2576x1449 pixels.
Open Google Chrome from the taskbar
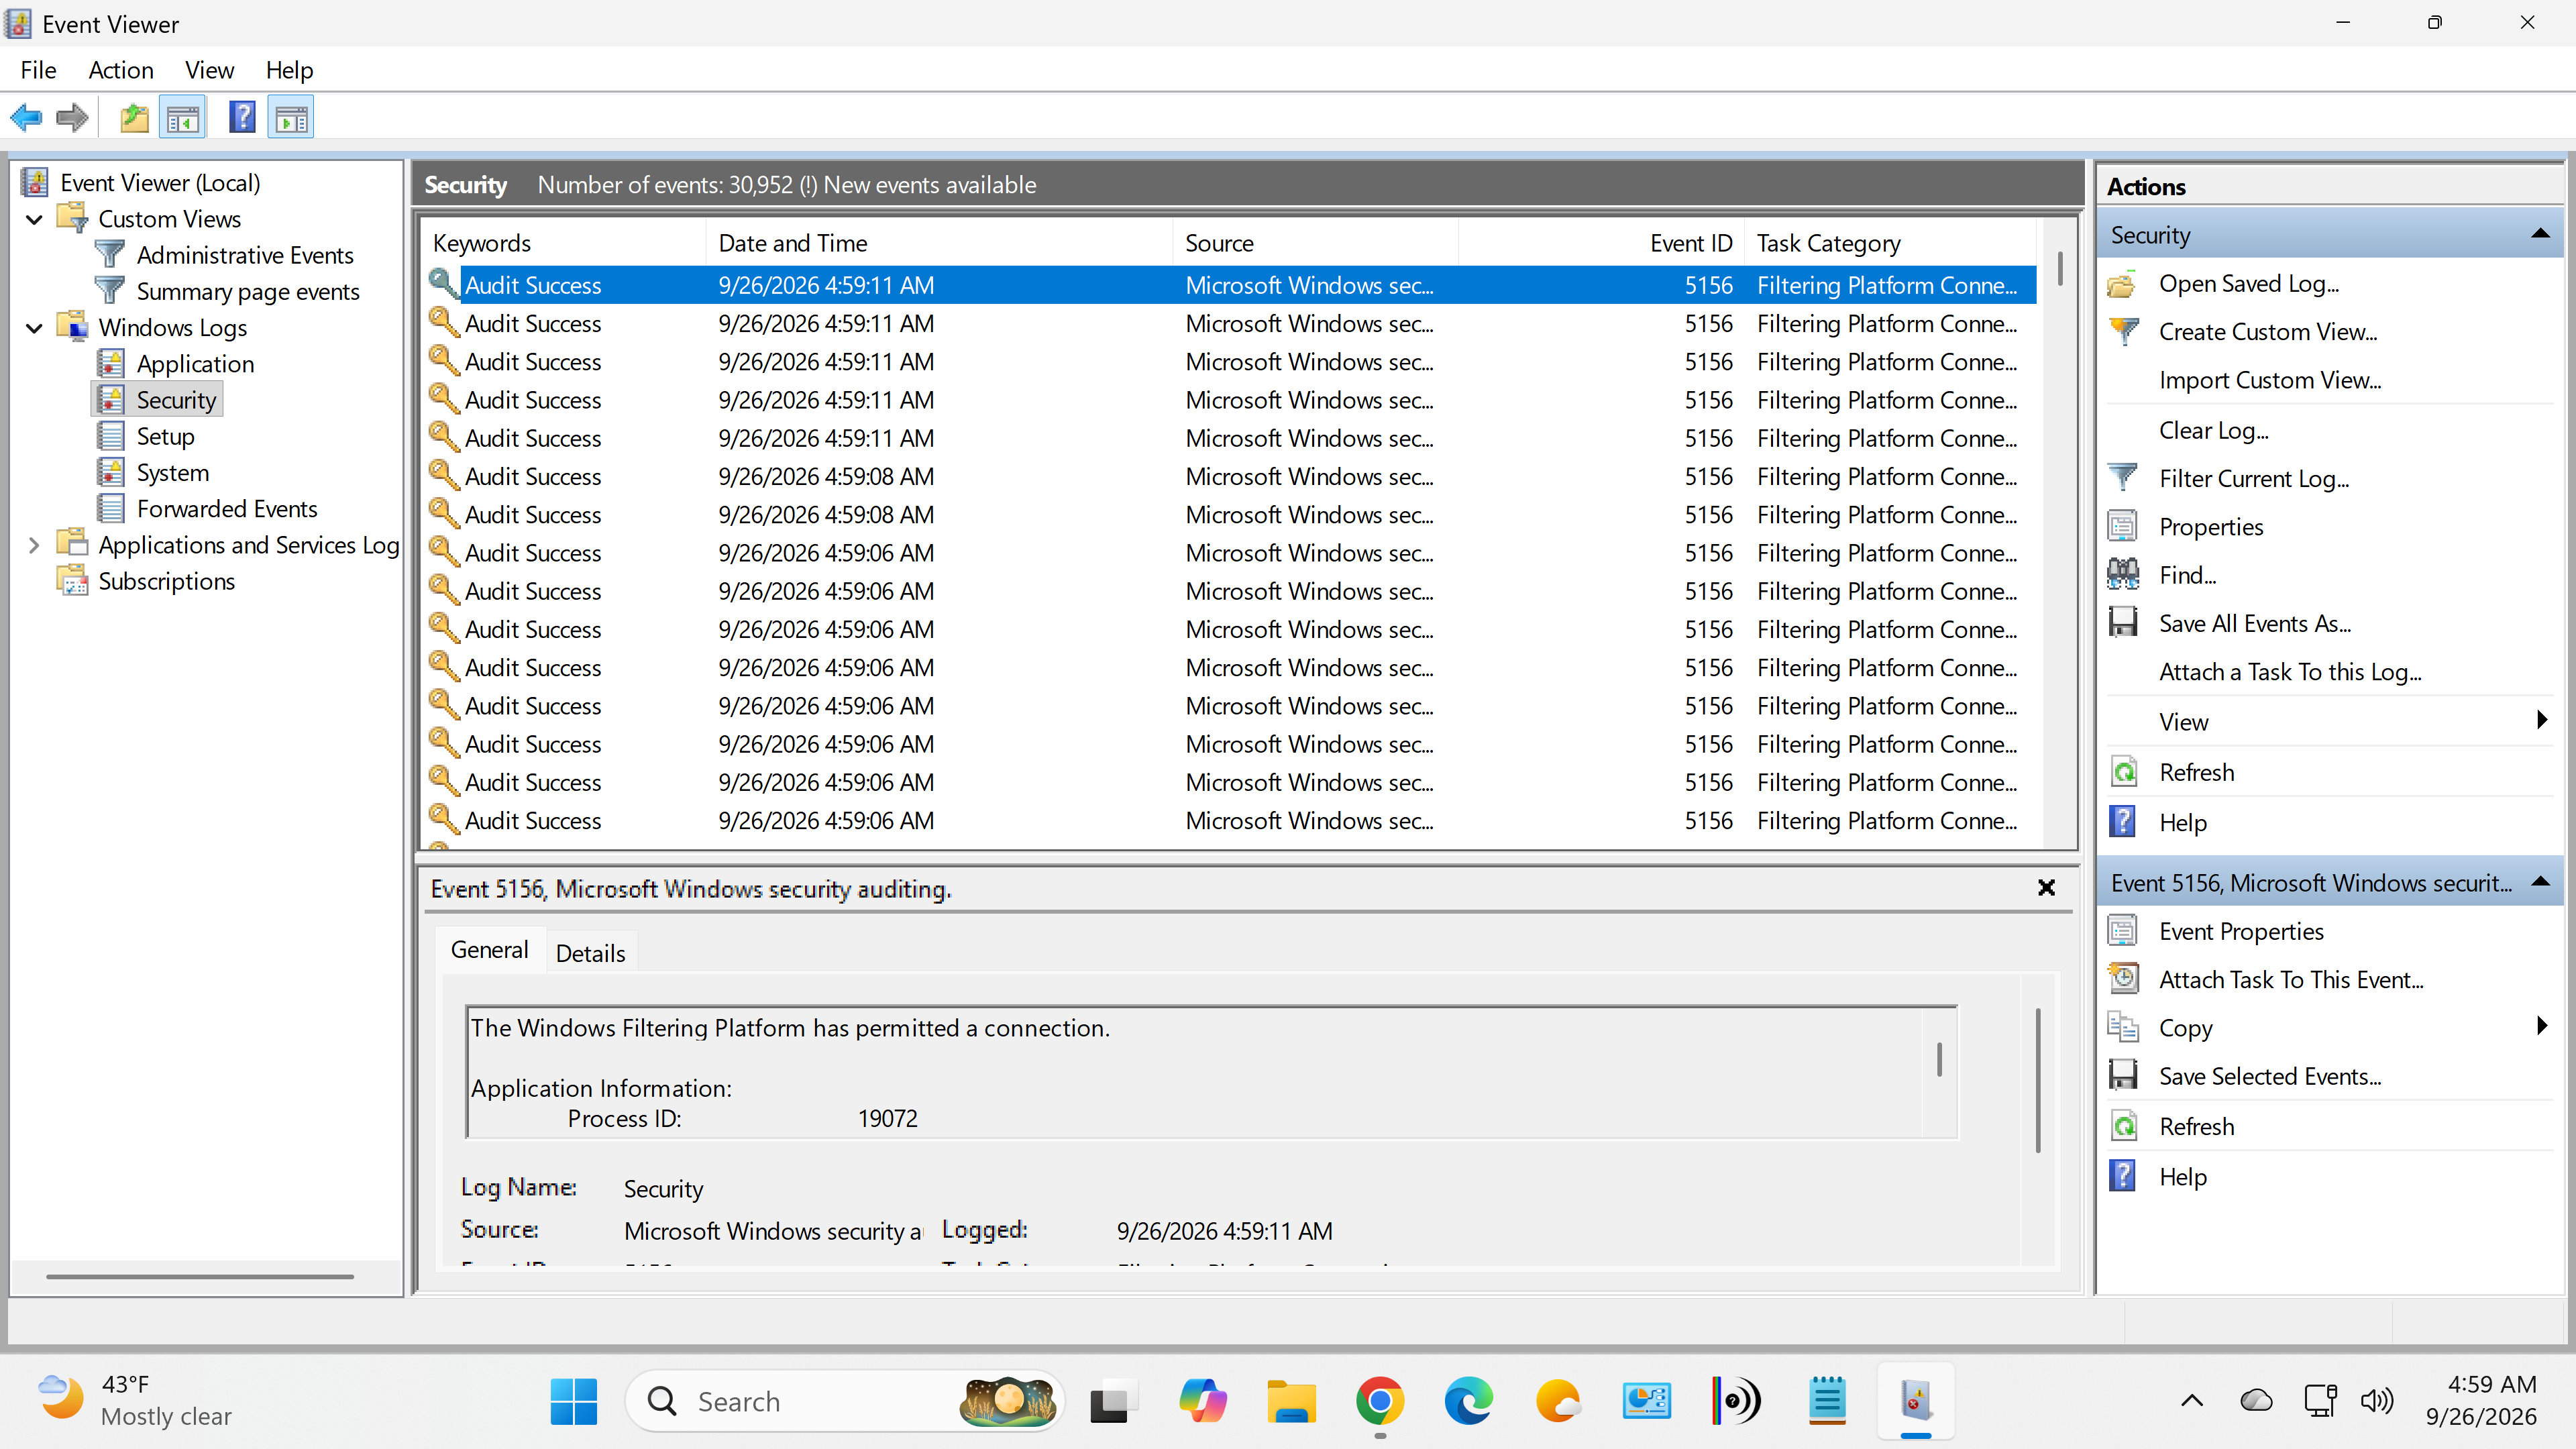tap(1380, 1401)
